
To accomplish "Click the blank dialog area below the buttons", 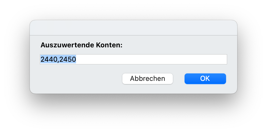I will coord(133,89).
